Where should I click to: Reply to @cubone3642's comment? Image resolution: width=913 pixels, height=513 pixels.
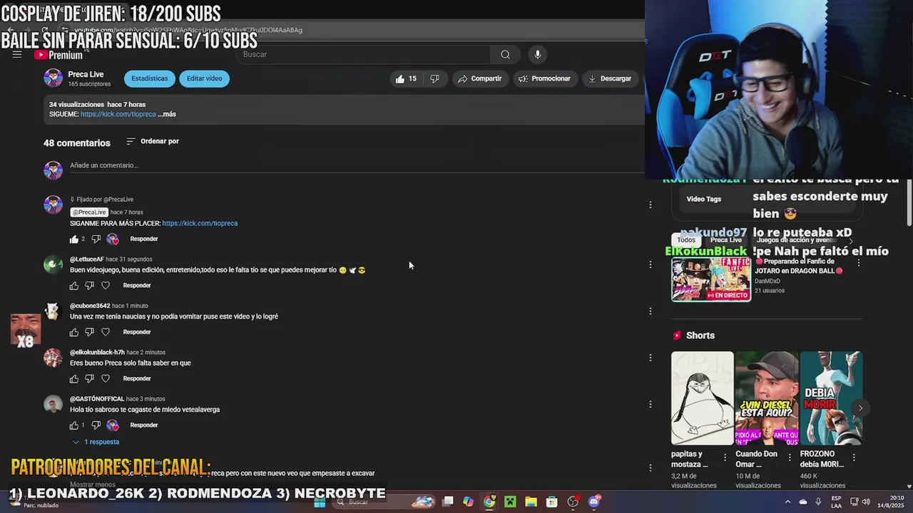(137, 332)
